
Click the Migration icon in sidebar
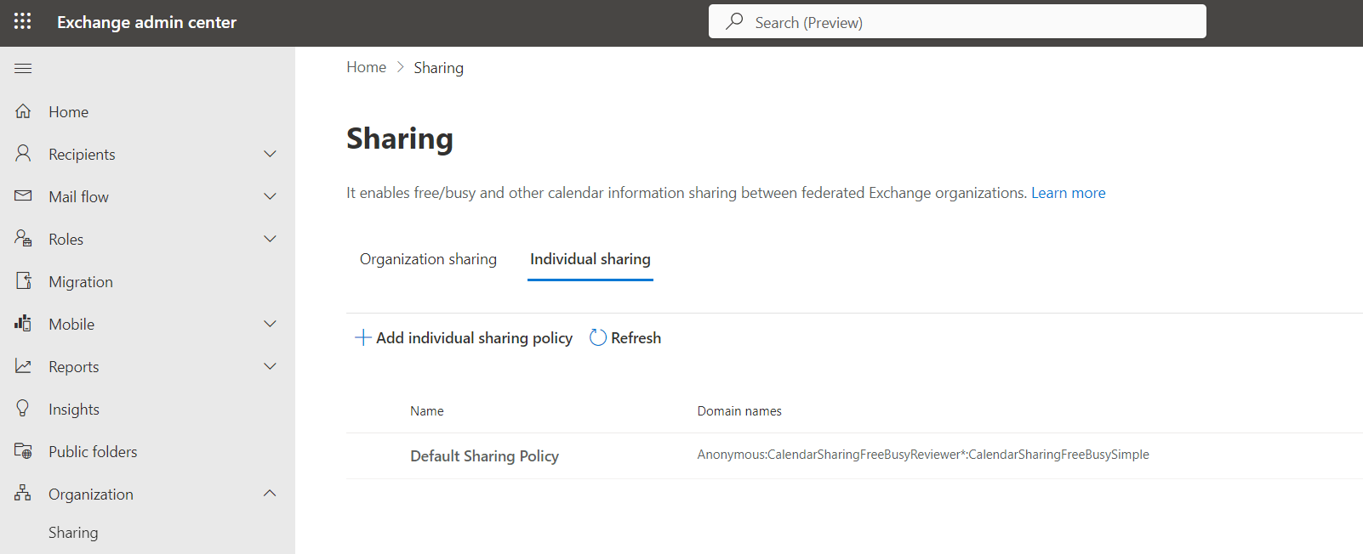click(x=23, y=281)
